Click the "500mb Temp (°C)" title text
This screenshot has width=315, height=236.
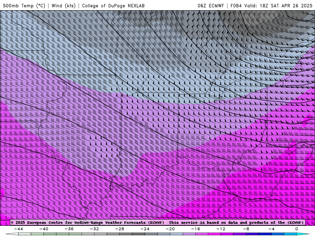tap(24, 6)
